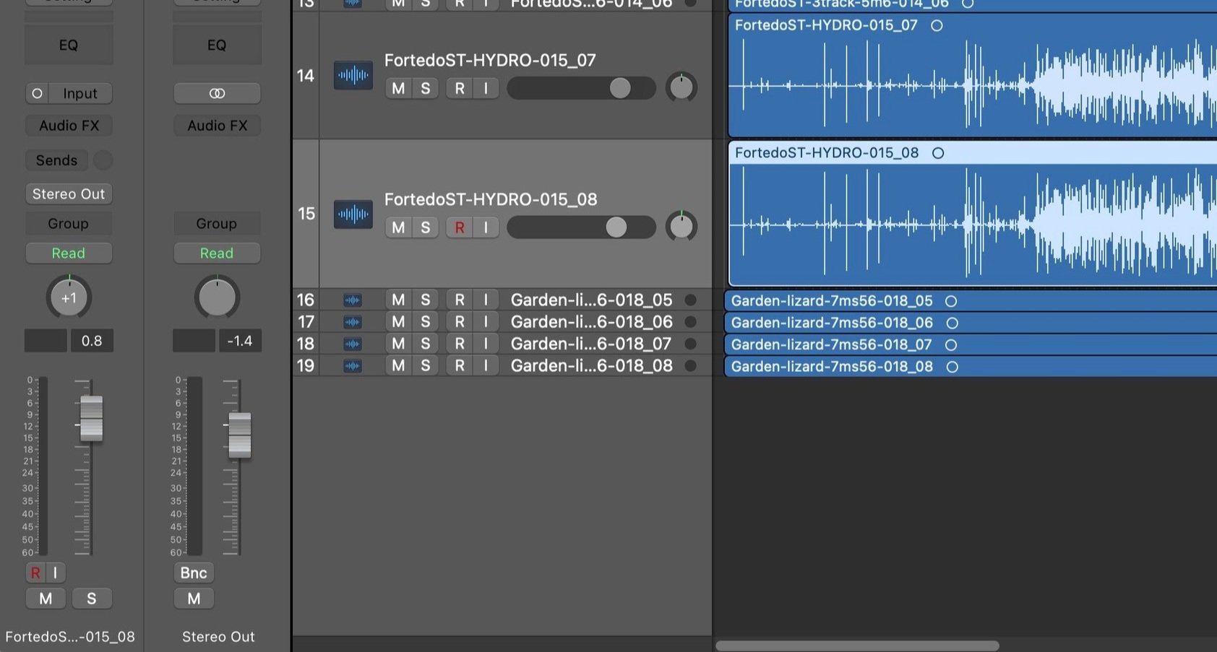This screenshot has height=652, width=1217.
Task: Open Audio FX slot on FortedoS...-015_08 strip
Action: coord(69,126)
